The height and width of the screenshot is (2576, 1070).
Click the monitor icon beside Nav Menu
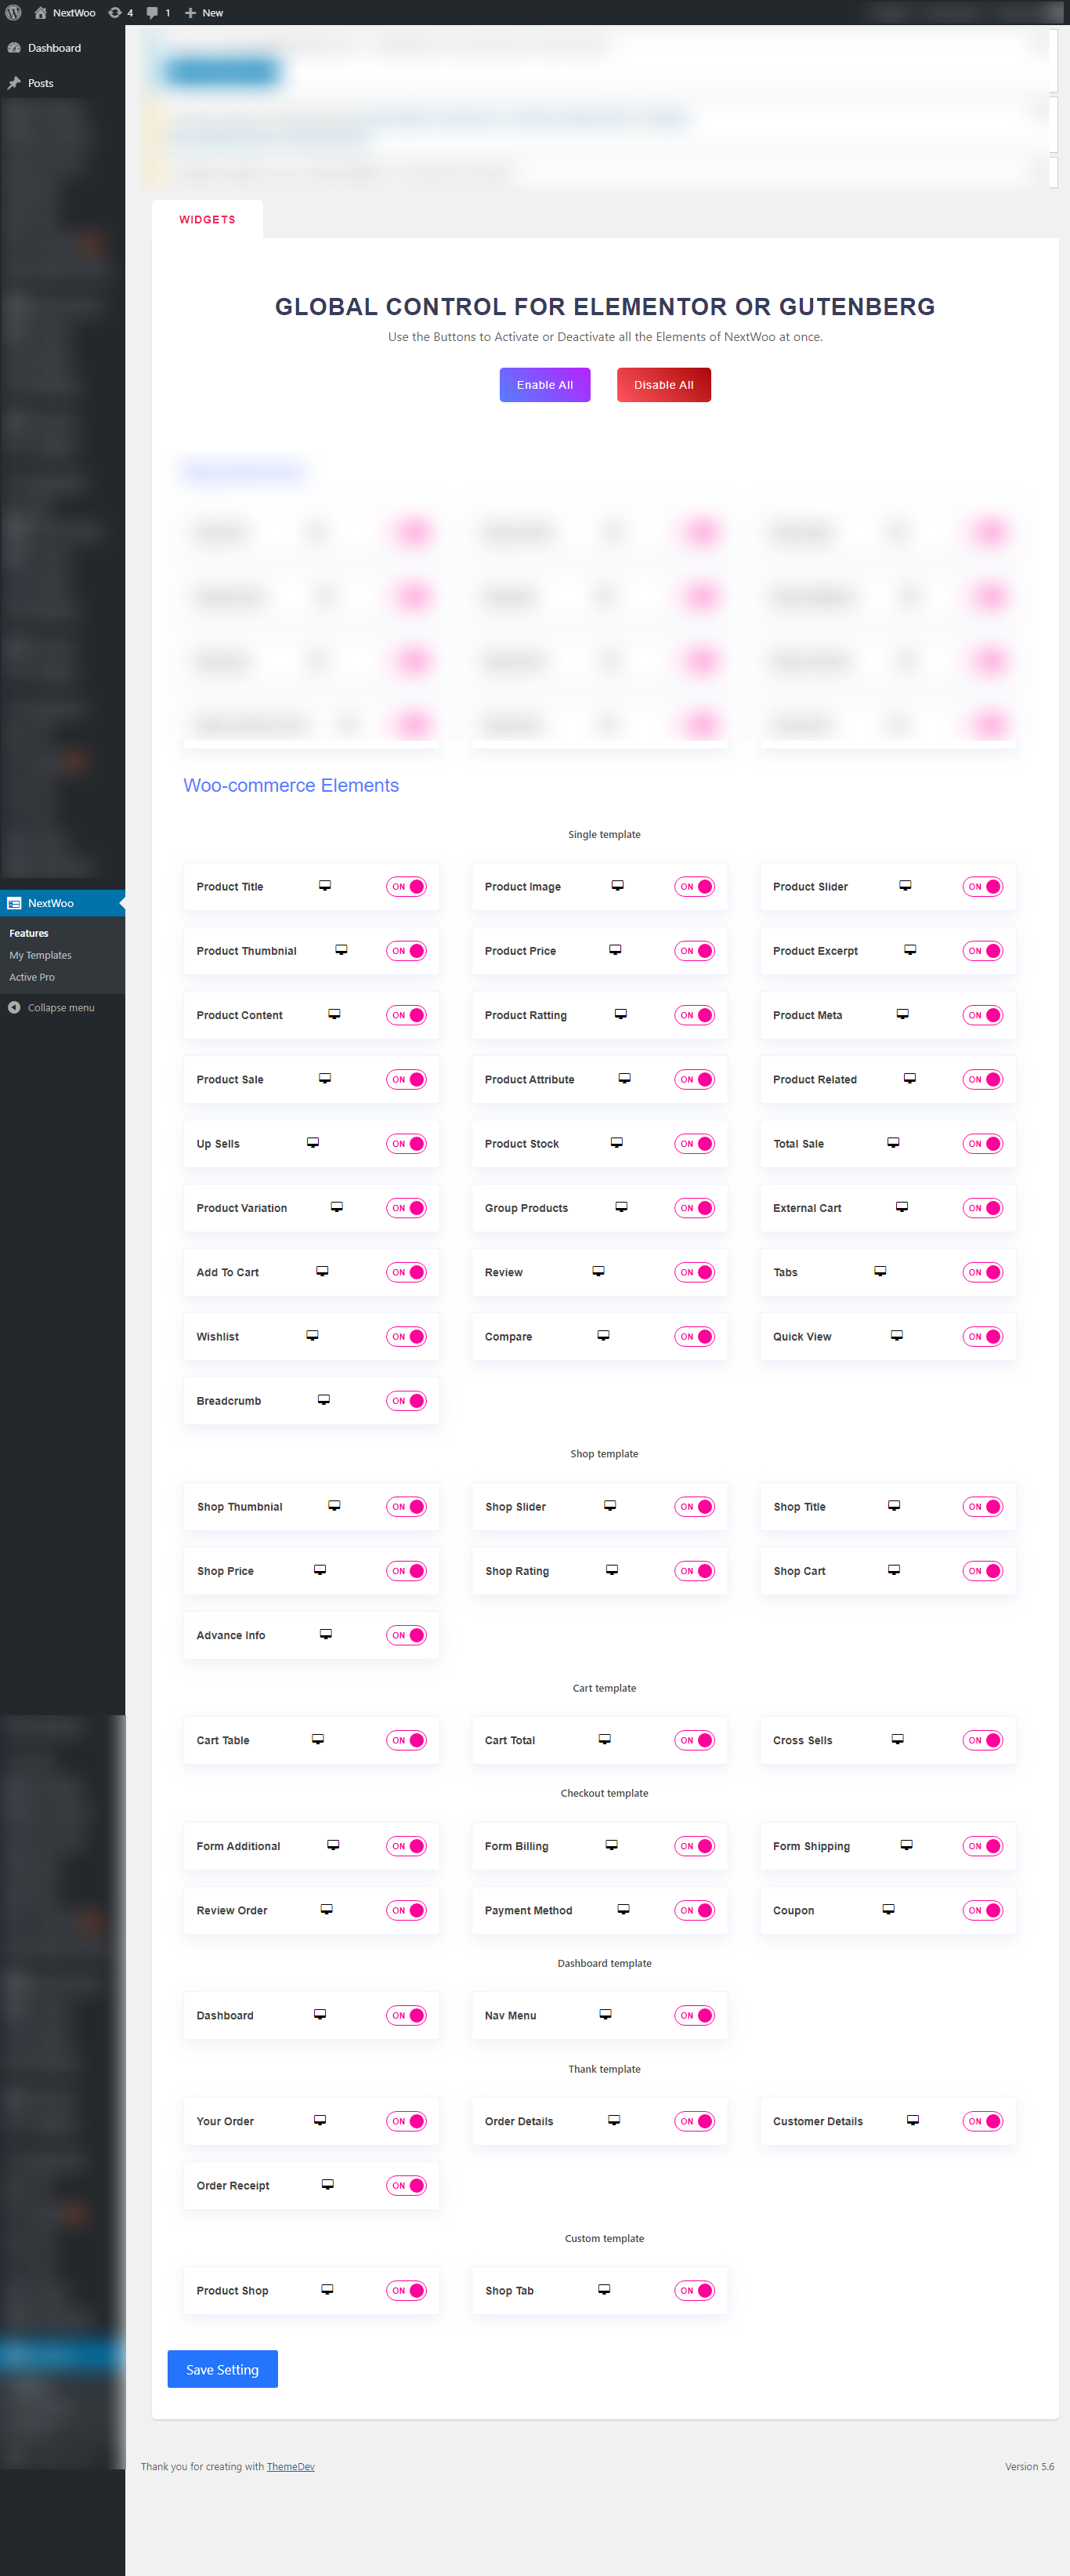(605, 2015)
